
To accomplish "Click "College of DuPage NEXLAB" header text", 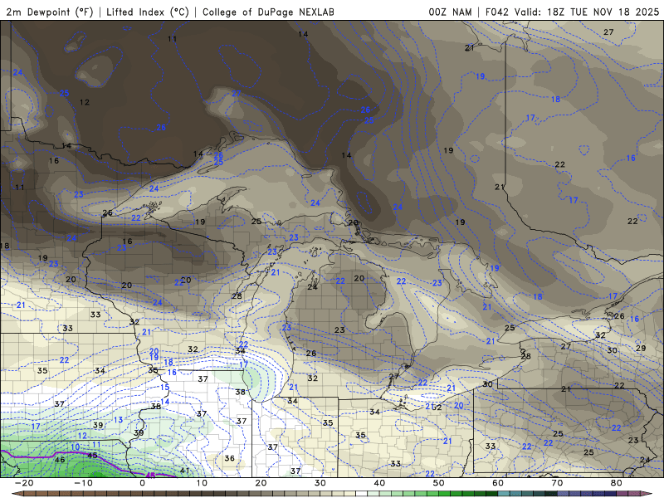I will (x=268, y=12).
